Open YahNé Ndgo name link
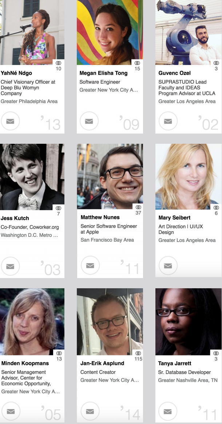 pos(16,73)
